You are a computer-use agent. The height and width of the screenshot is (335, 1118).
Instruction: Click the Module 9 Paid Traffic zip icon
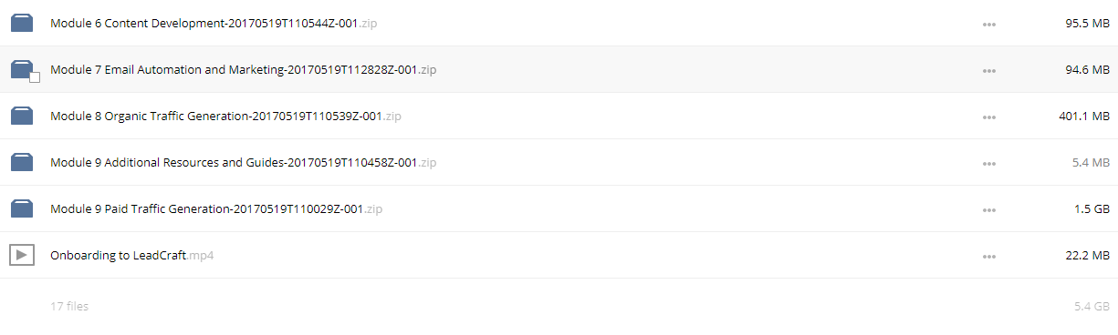pos(22,209)
